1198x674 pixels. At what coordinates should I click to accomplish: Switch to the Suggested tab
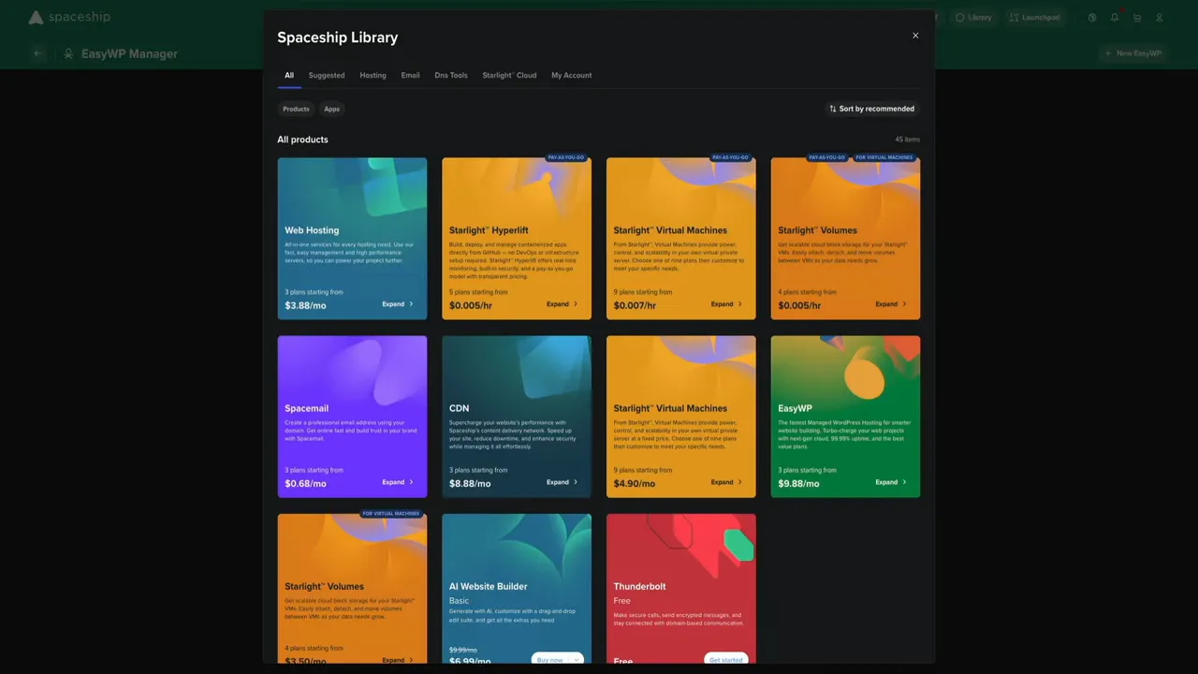click(x=327, y=75)
